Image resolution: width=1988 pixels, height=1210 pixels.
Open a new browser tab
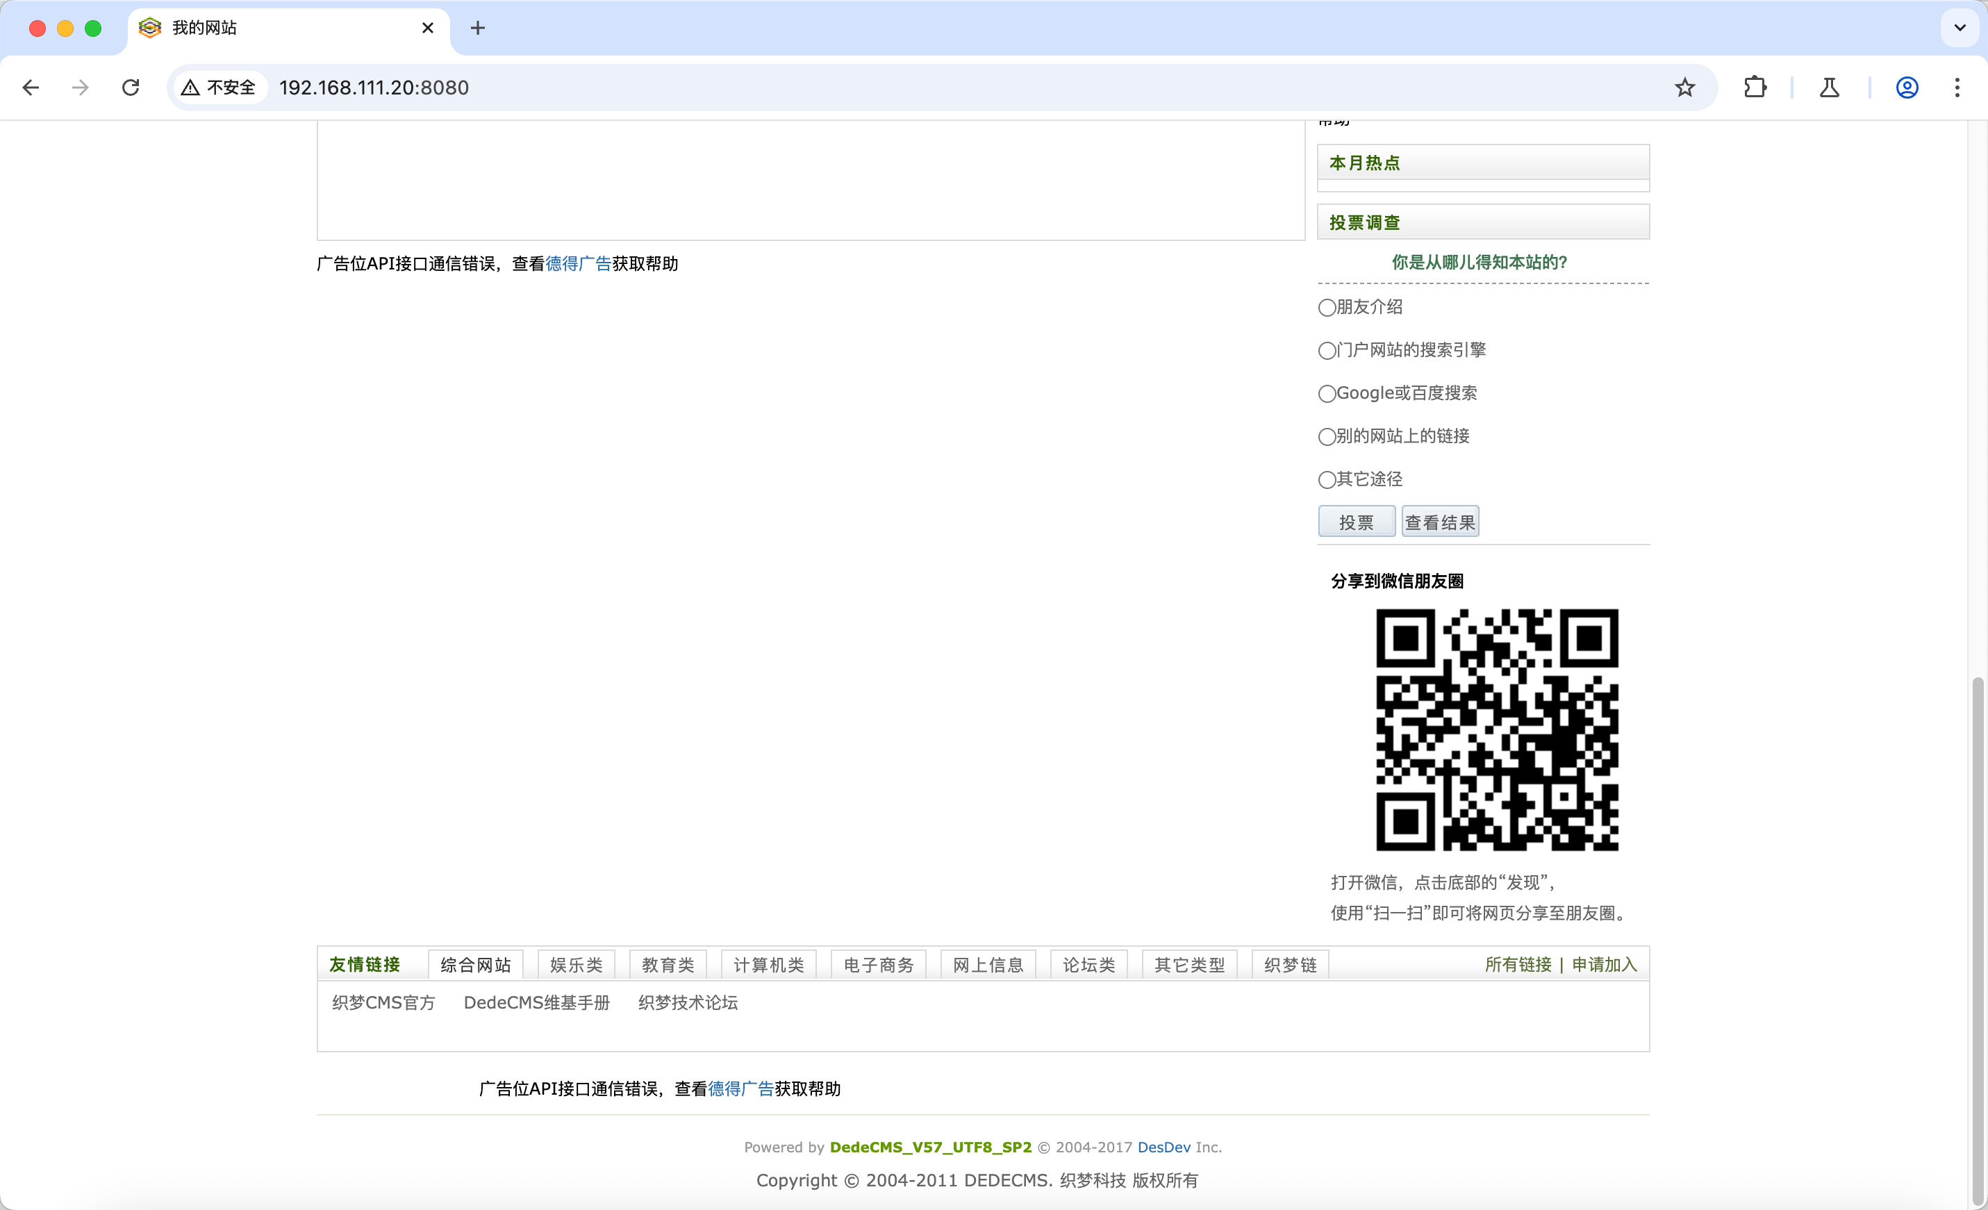(x=478, y=28)
